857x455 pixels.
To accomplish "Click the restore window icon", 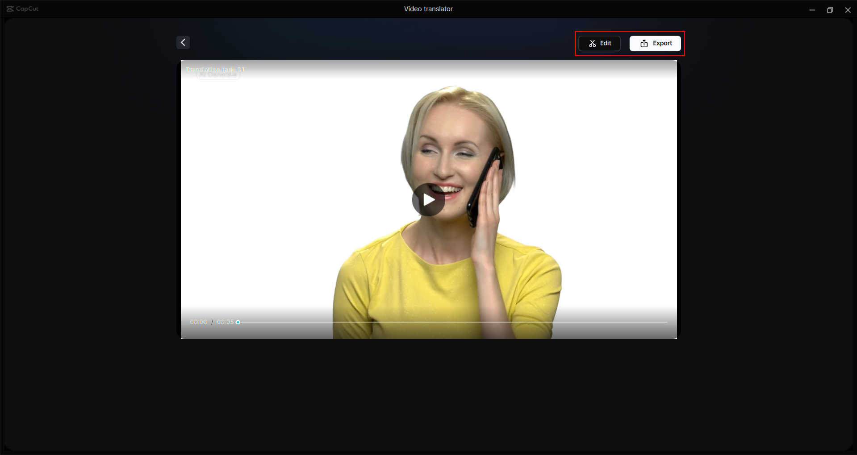I will tap(830, 9).
